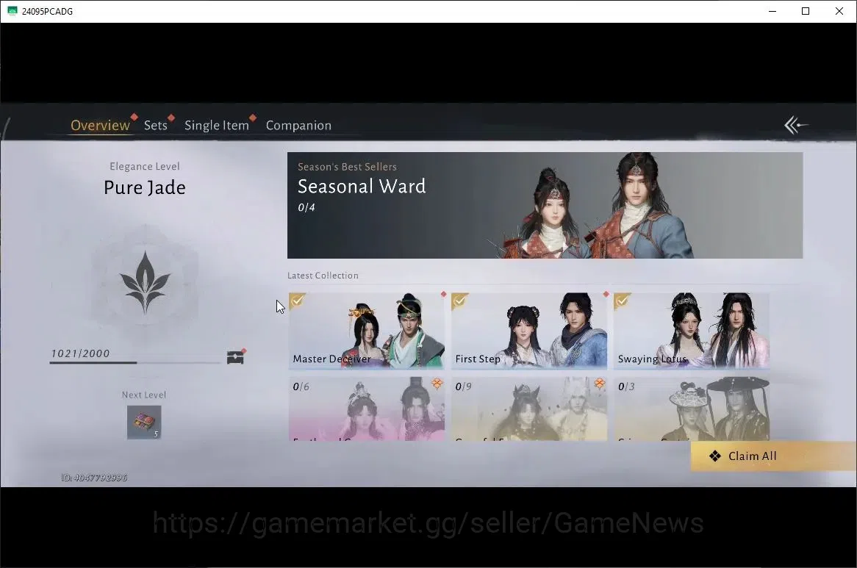Open the Sets tab

pyautogui.click(x=155, y=125)
